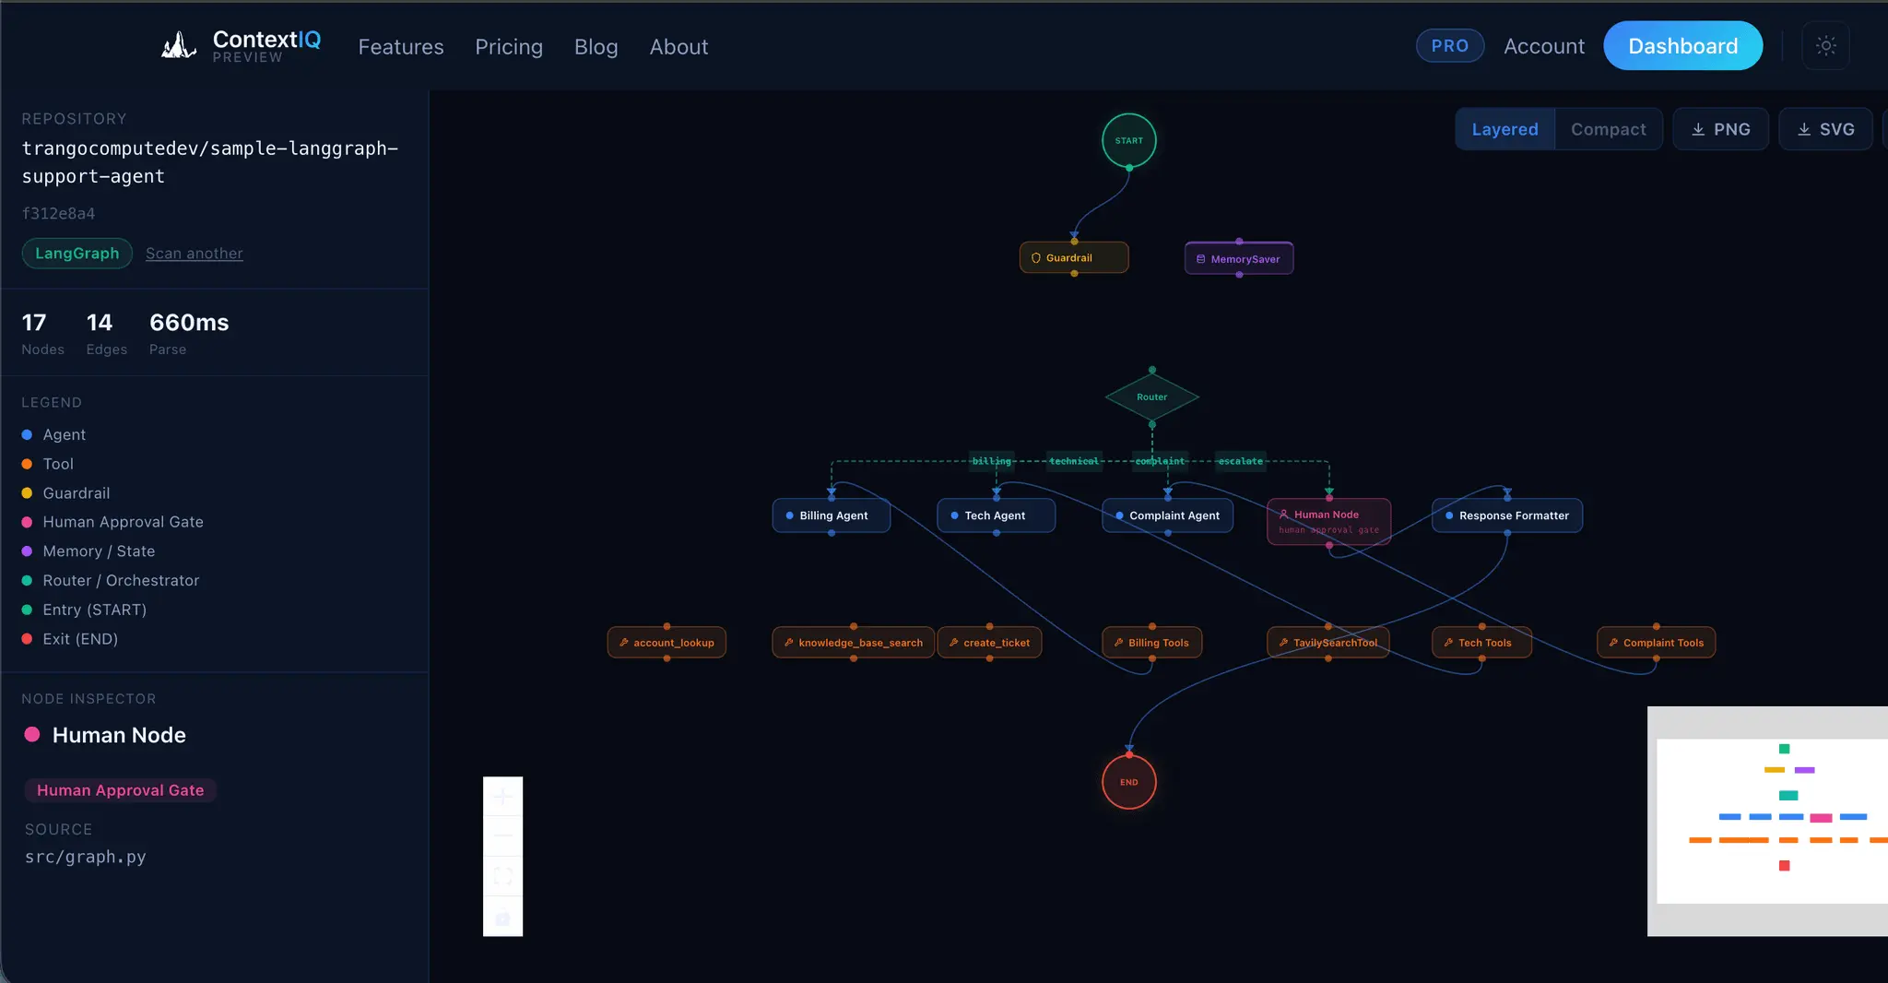Select the Router diamond node
The width and height of the screenshot is (1888, 983).
click(1151, 397)
